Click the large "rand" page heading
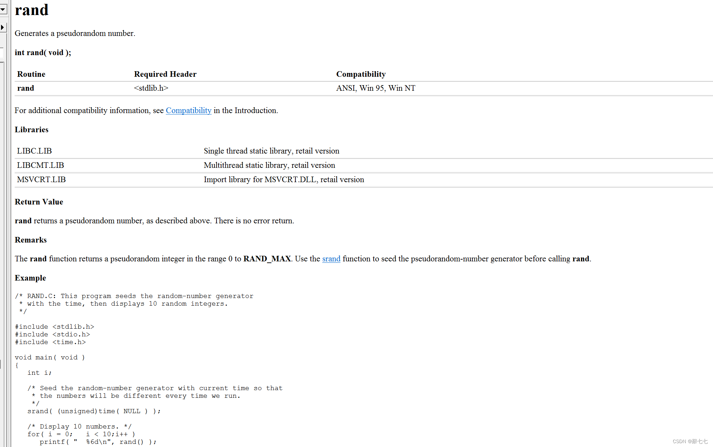This screenshot has width=713, height=447. (x=32, y=10)
